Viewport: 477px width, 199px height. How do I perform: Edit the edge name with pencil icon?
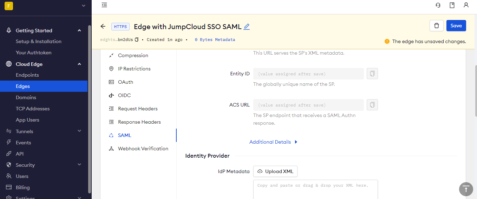click(247, 27)
